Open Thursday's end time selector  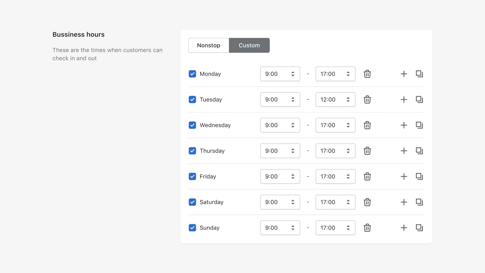coord(336,151)
